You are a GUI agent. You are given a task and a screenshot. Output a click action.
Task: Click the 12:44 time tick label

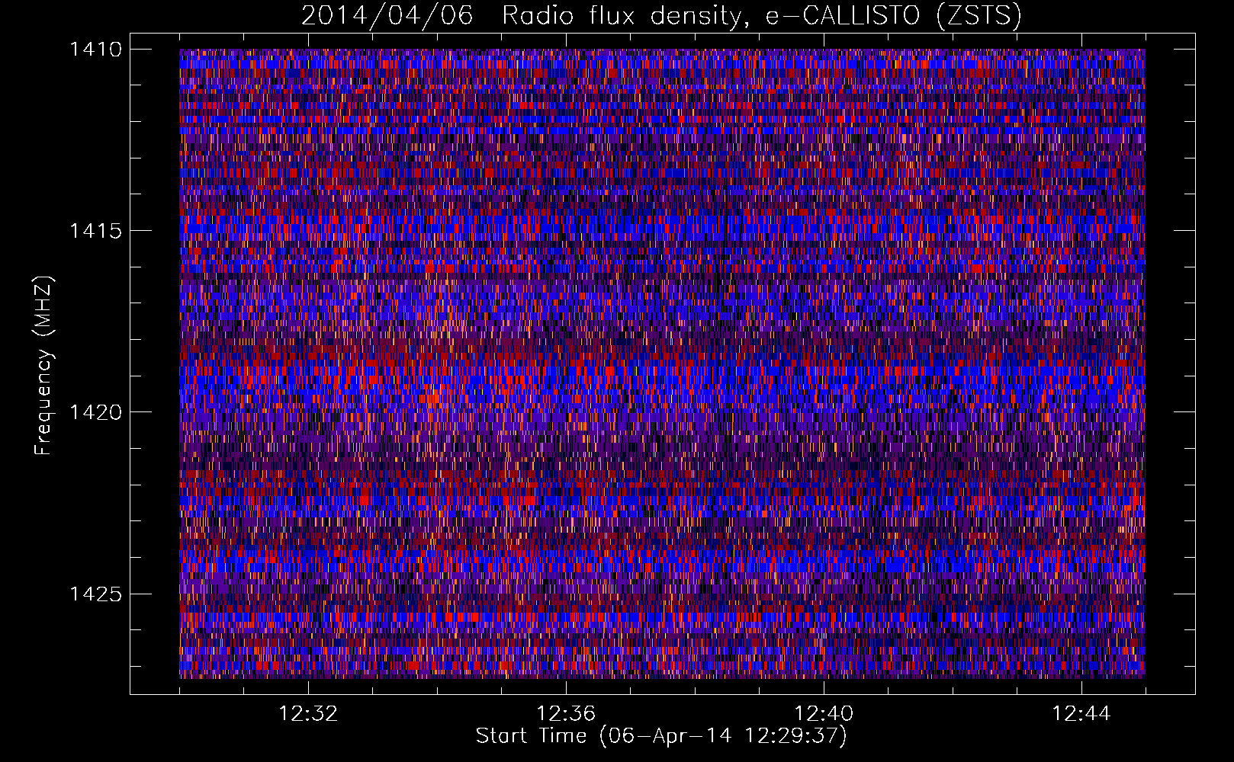point(1081,714)
